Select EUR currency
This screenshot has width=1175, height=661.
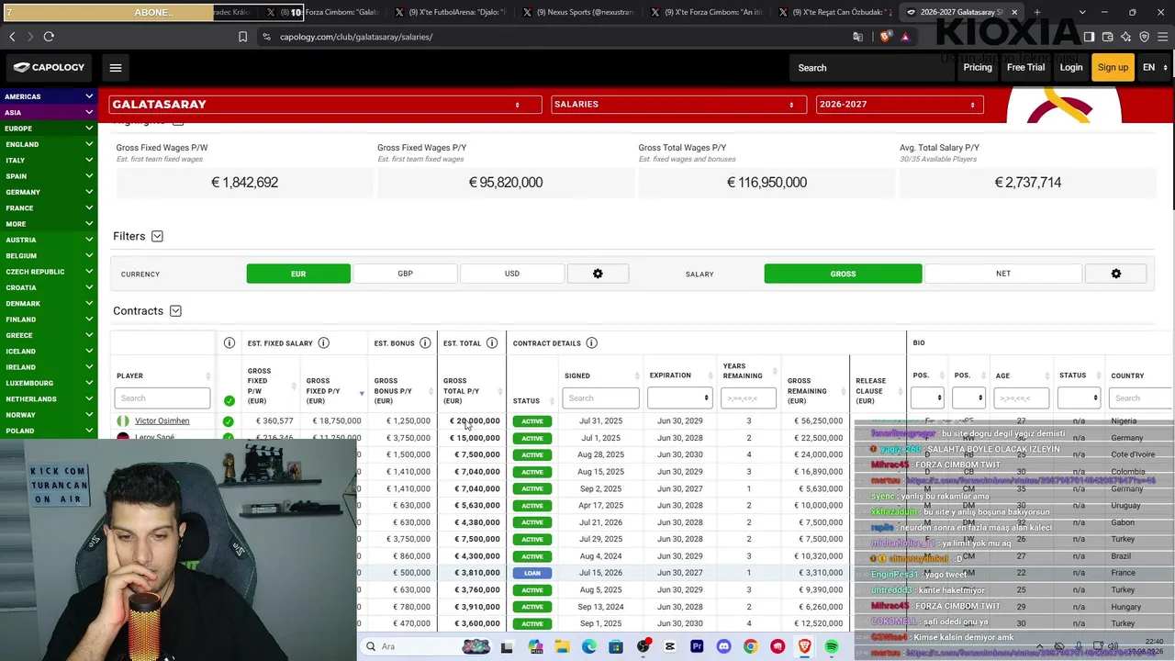click(x=298, y=274)
